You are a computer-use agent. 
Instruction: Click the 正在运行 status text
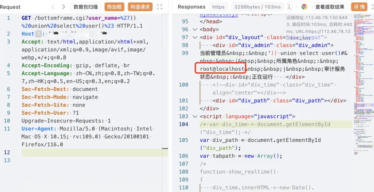[262, 77]
